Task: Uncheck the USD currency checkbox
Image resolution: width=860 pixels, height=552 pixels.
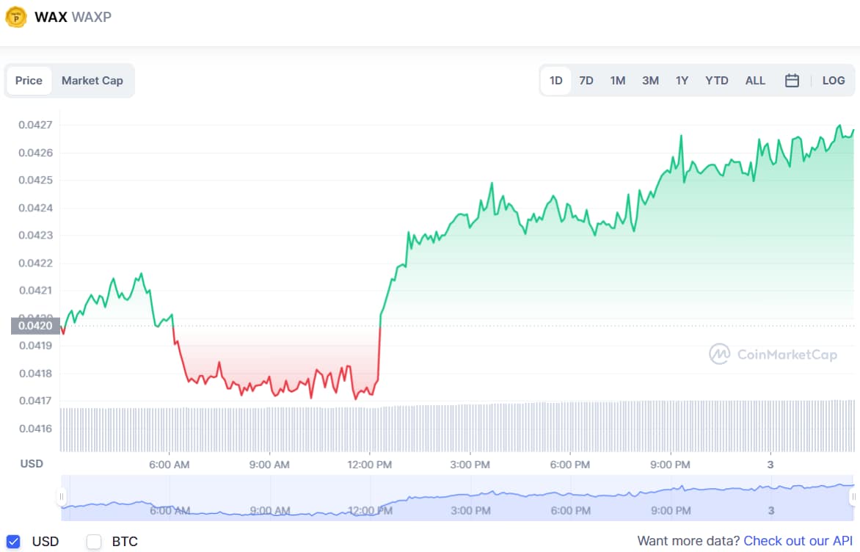Action: [x=13, y=542]
